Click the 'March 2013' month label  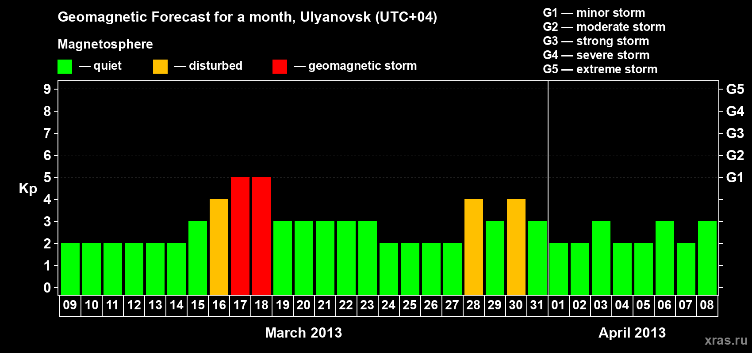(x=303, y=333)
